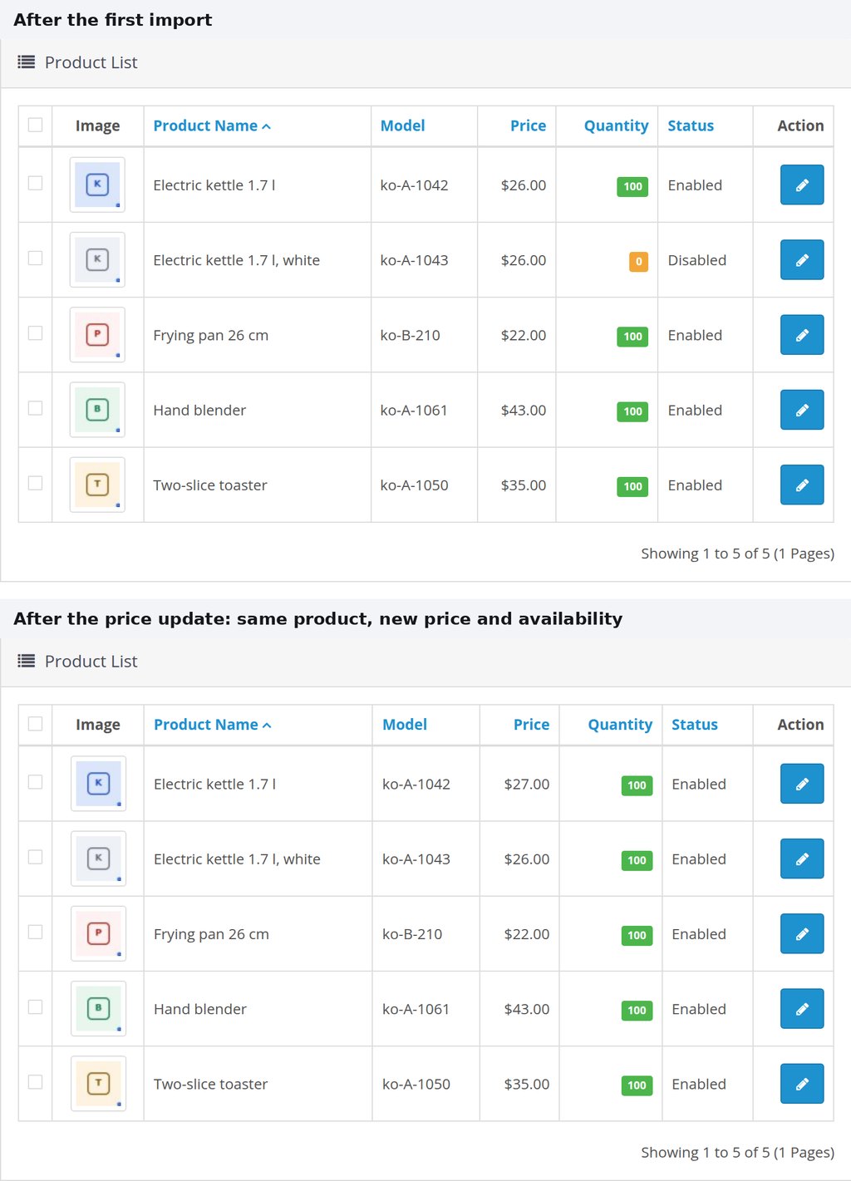Click $43.00 price in first table
851x1181 pixels.
pyautogui.click(x=524, y=410)
